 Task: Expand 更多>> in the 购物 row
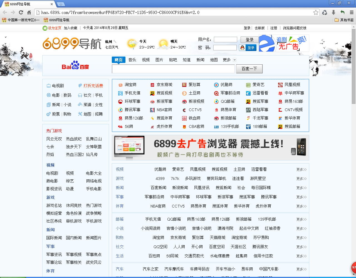click(x=301, y=238)
